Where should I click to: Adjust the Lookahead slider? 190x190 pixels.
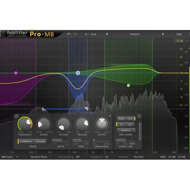pos(101,140)
